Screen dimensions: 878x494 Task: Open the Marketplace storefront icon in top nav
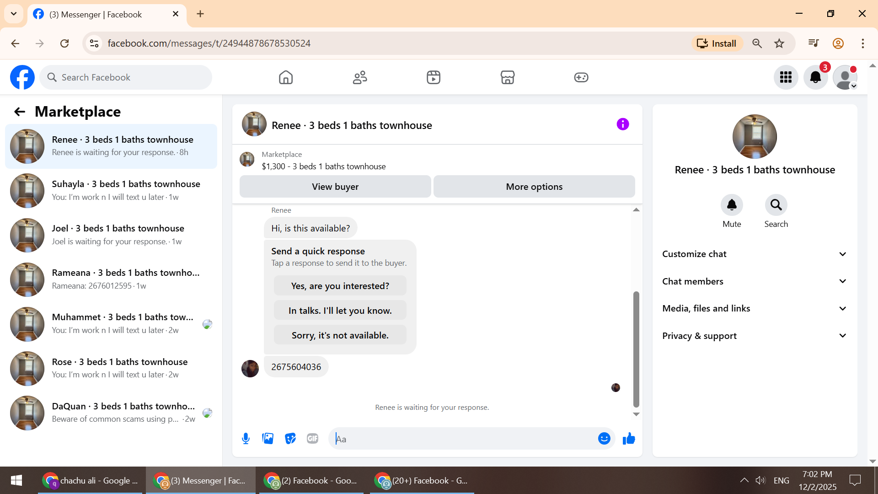click(x=507, y=77)
